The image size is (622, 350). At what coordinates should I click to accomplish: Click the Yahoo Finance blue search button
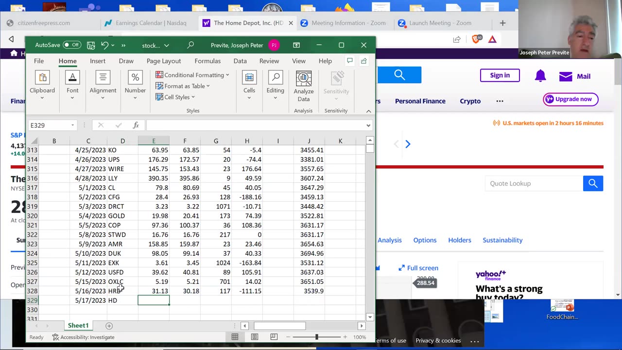[x=399, y=75]
